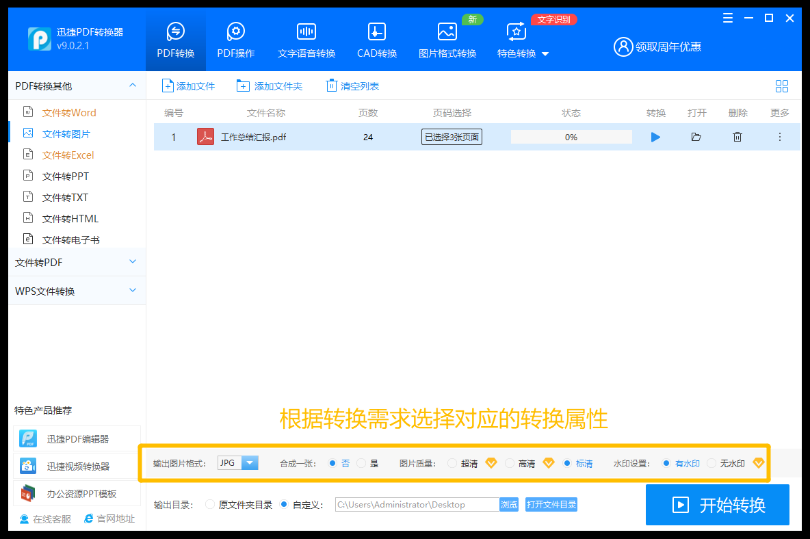Click the 领取周年优惠 user link
Viewport: 810px width, 539px height.
pos(657,47)
